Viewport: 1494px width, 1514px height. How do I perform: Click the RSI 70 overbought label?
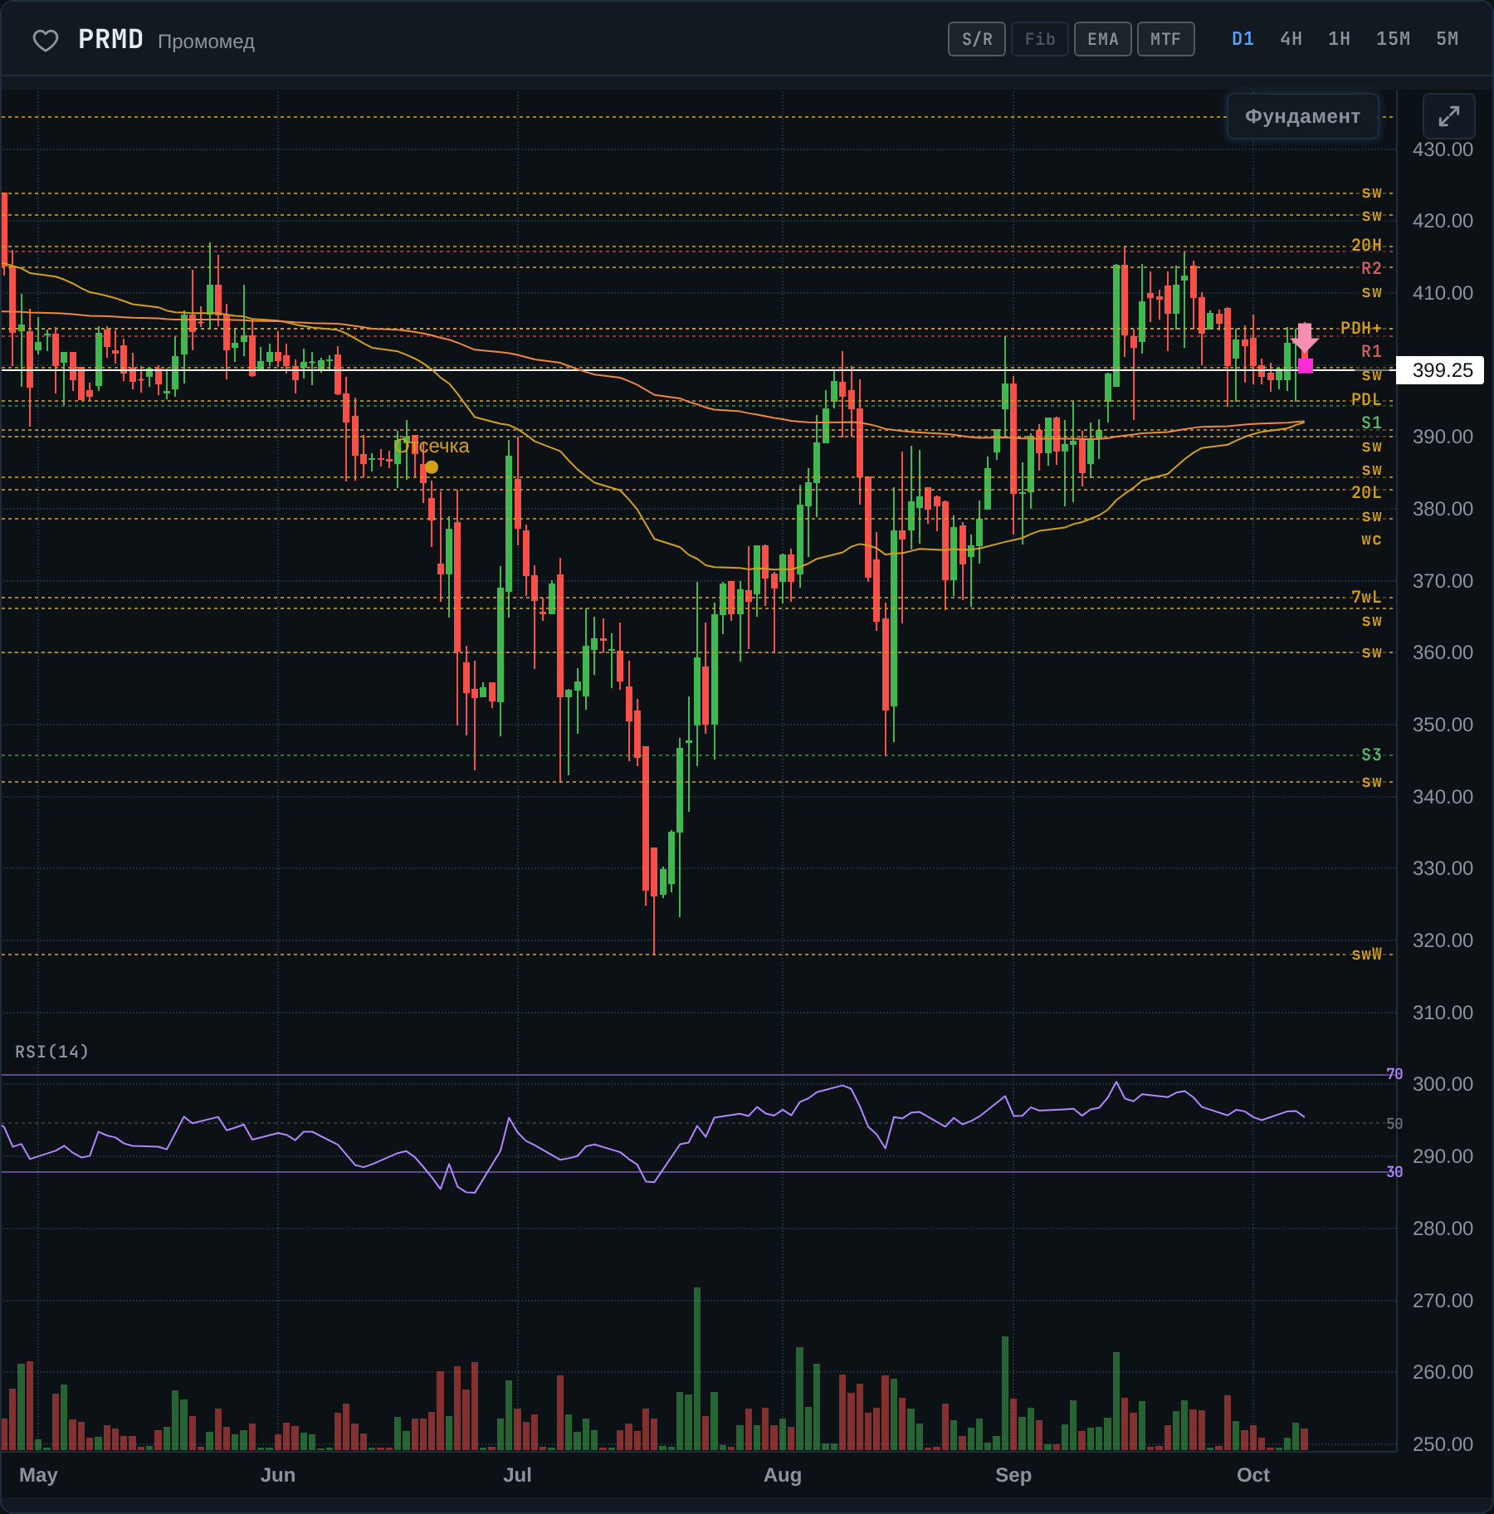click(x=1394, y=1074)
